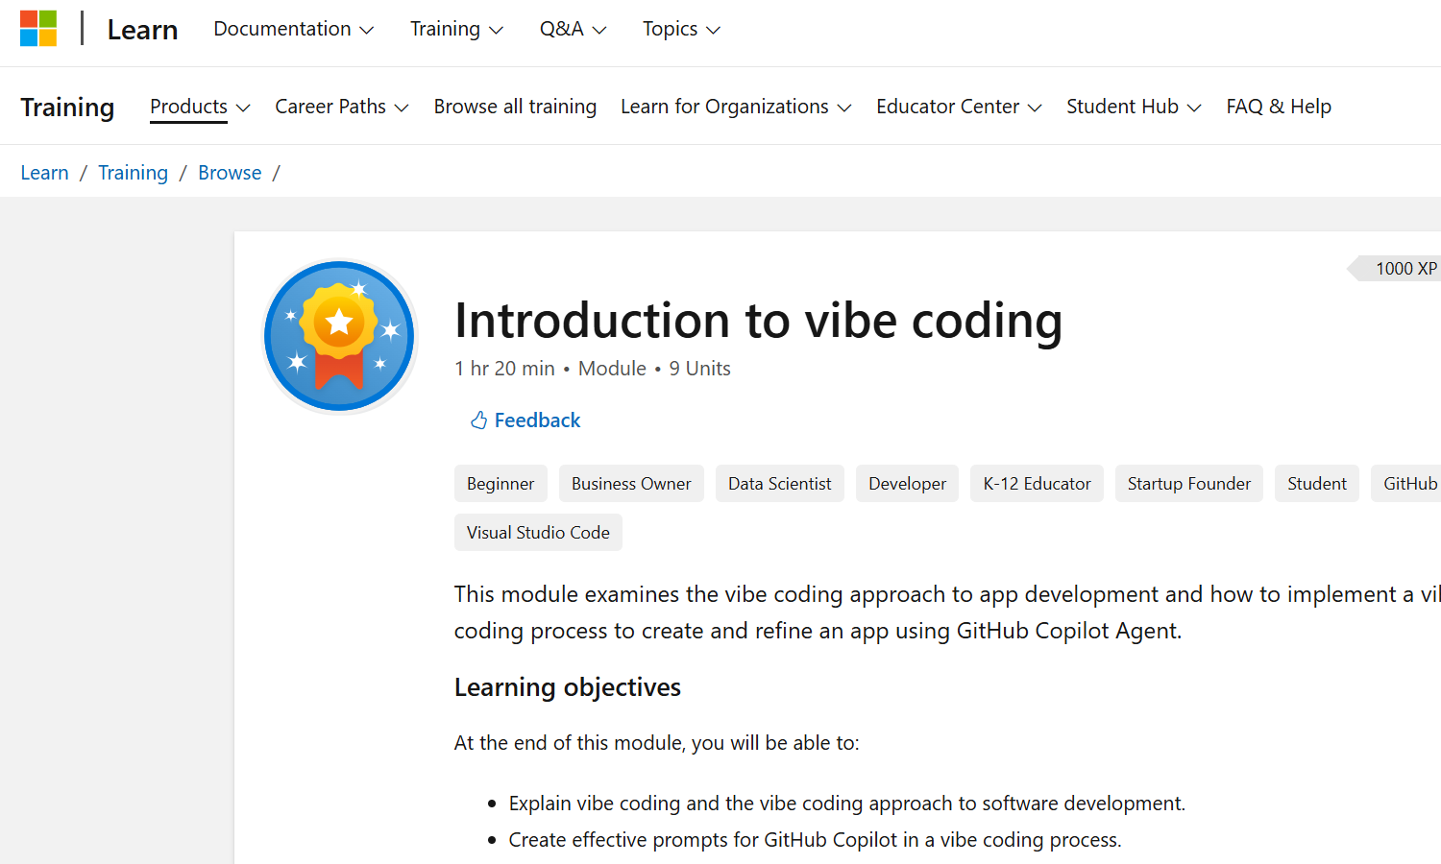1441x864 pixels.
Task: Expand Learn for Organizations menu
Action: 736,107
